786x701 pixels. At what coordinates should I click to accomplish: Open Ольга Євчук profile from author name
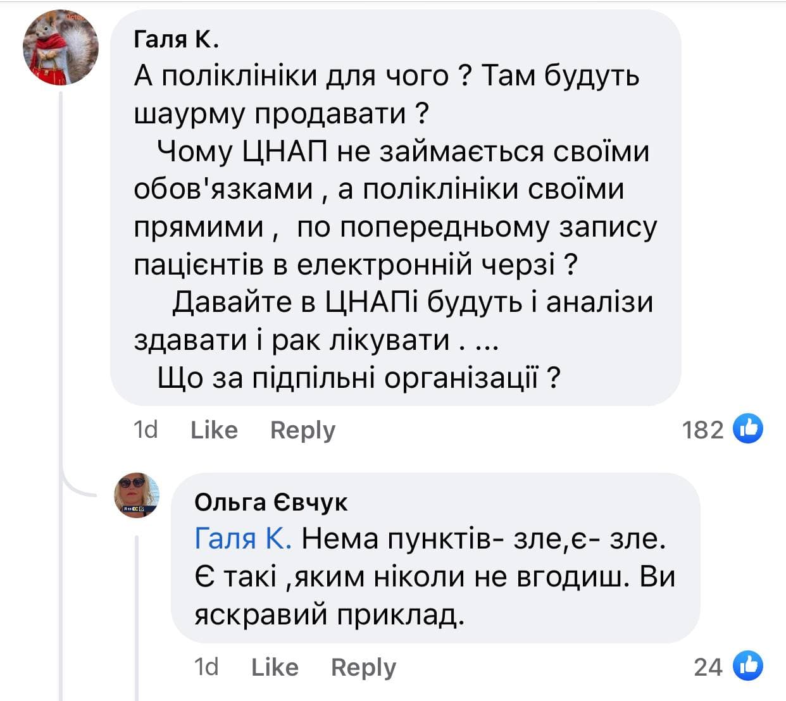tap(271, 502)
